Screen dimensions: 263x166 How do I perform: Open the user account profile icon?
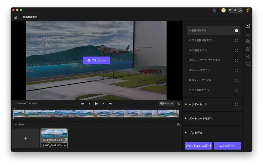click(248, 10)
